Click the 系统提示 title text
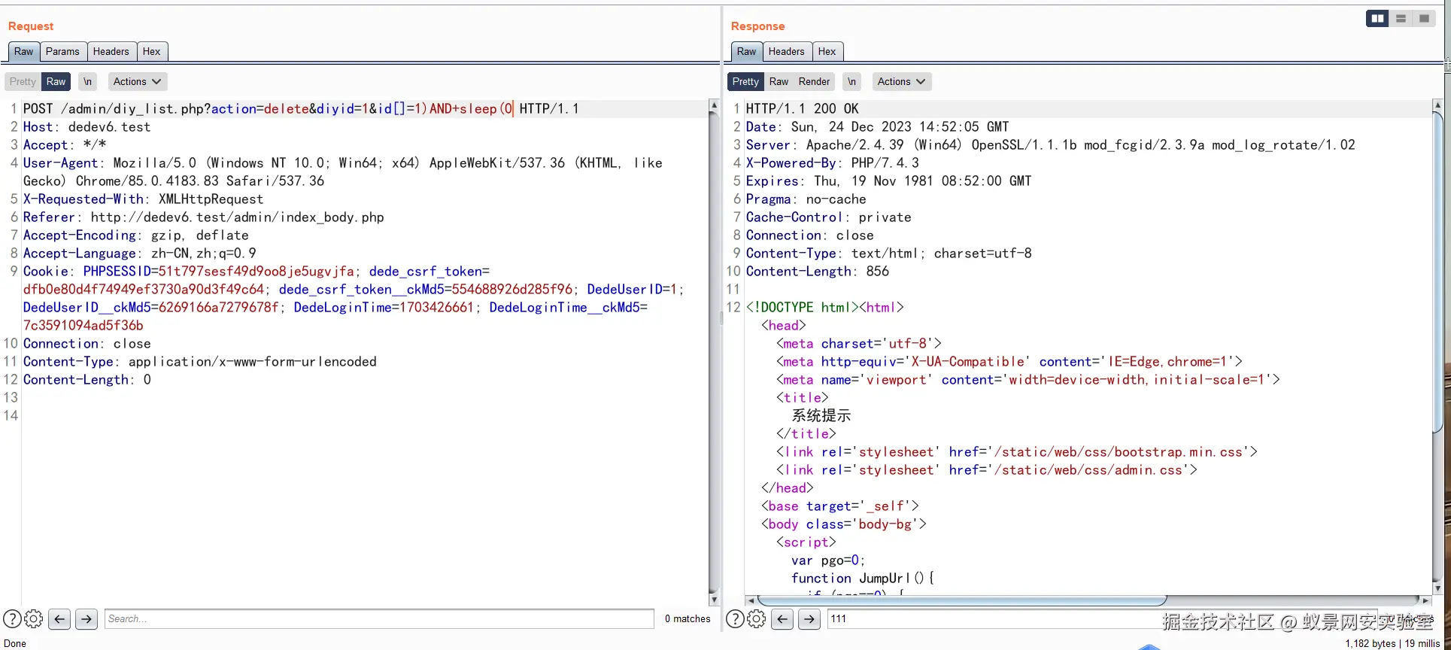The height and width of the screenshot is (650, 1451). click(821, 416)
